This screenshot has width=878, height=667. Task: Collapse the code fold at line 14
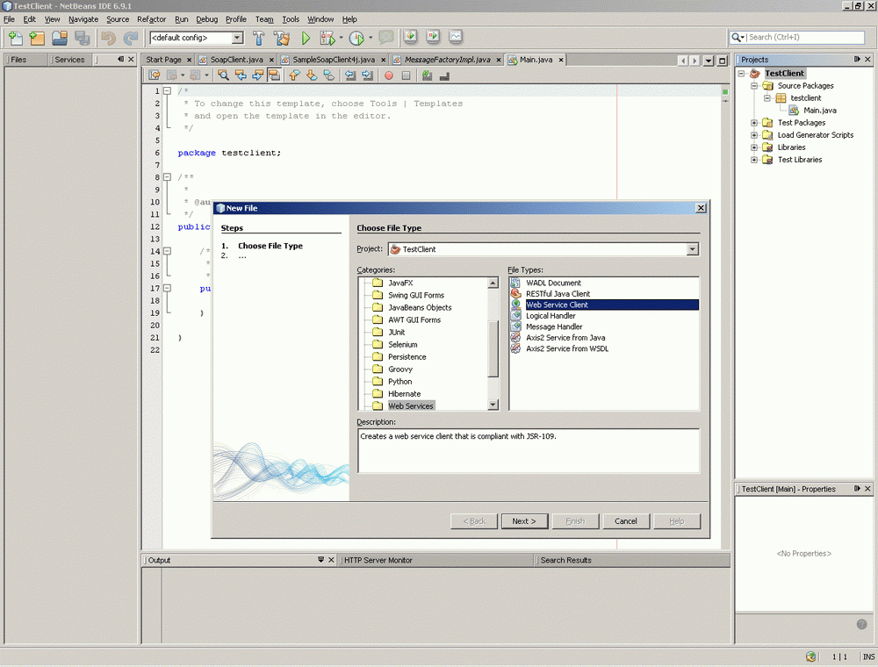pos(167,251)
